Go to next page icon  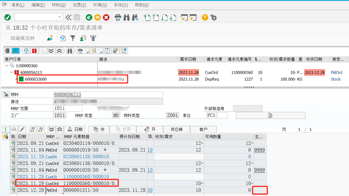click(164, 17)
